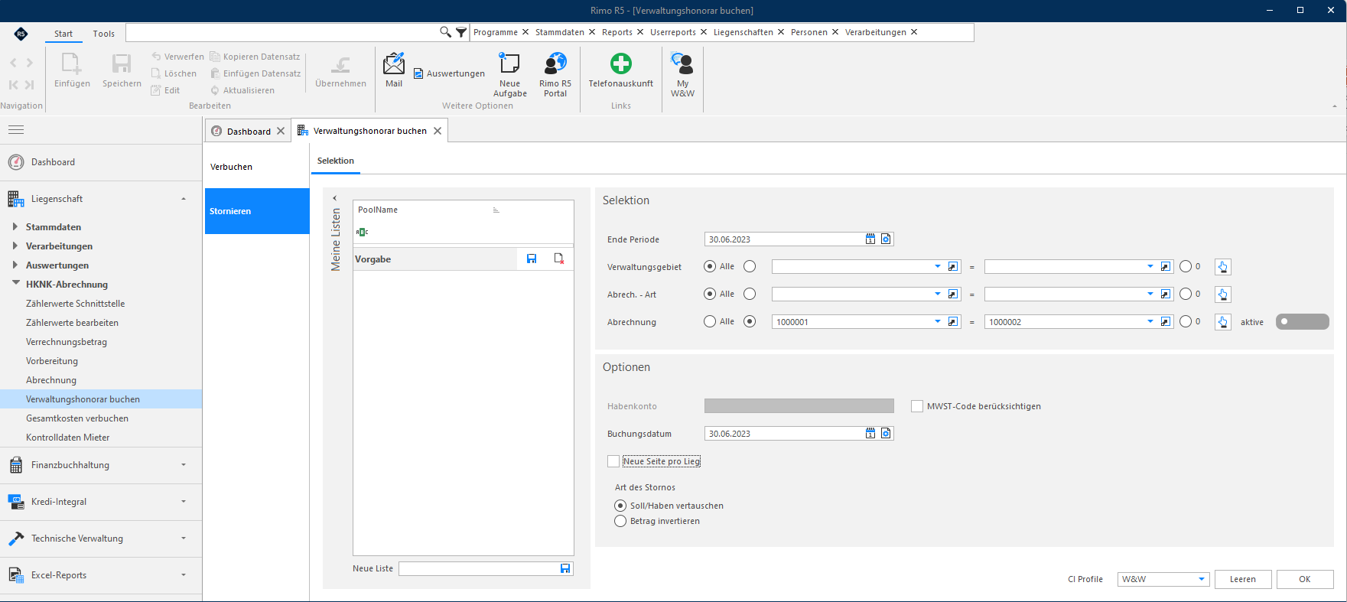Switch to the Dashboard tab
1347x602 pixels.
[249, 131]
